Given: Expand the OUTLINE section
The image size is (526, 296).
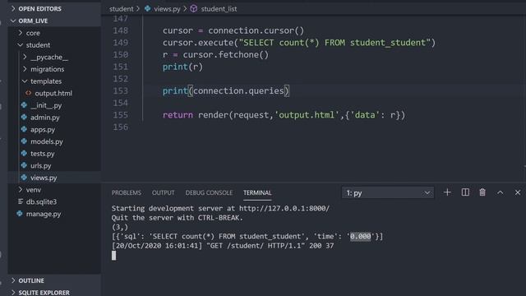Looking at the screenshot, I should pyautogui.click(x=54, y=280).
